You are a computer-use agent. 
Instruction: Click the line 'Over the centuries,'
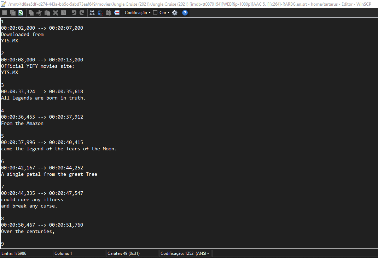pyautogui.click(x=28, y=232)
